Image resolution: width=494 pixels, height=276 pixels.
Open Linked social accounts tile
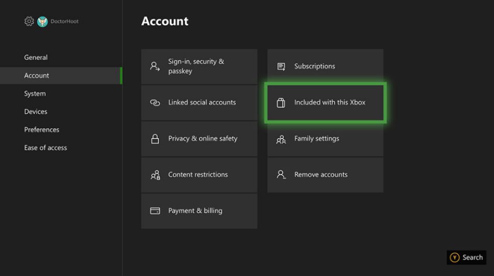tap(199, 103)
